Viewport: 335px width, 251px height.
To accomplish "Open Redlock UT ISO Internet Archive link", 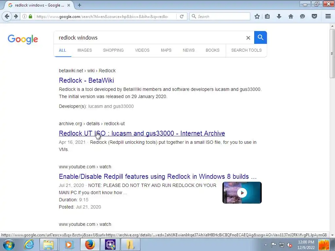I will 142,133.
